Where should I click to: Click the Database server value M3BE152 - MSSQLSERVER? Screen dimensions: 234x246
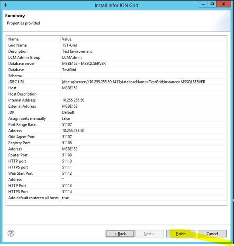tap(84, 64)
